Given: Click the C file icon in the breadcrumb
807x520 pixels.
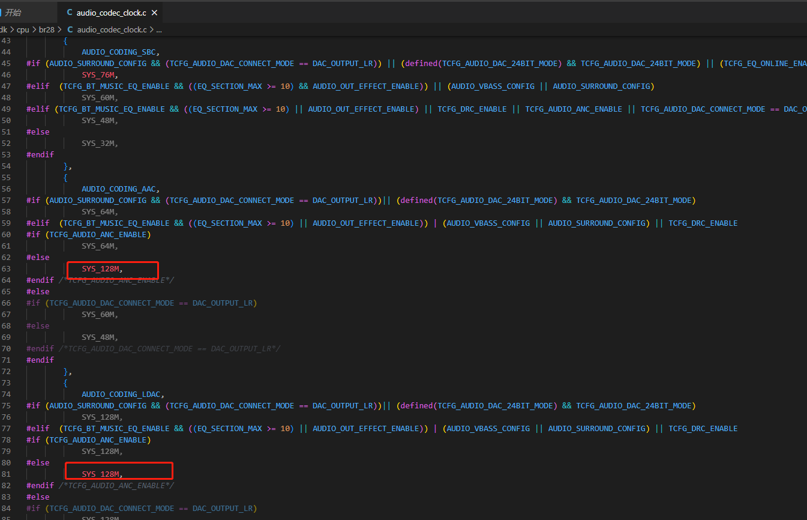Looking at the screenshot, I should pyautogui.click(x=70, y=29).
